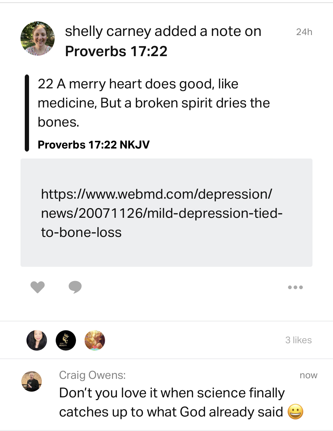Image resolution: width=333 pixels, height=431 pixels.
Task: Click the gray note box background
Action: coord(166,254)
